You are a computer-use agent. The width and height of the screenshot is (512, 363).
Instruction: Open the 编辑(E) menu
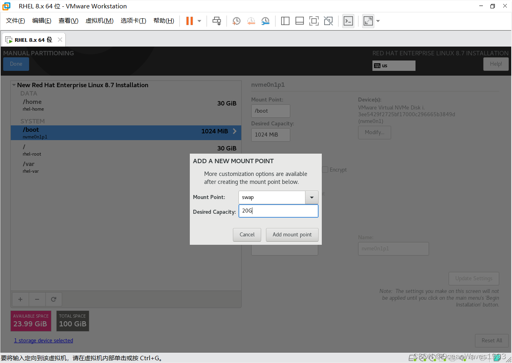[42, 21]
